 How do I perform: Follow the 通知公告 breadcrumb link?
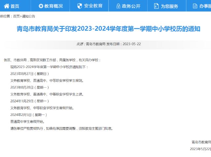click(x=28, y=16)
